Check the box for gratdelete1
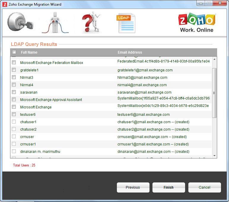The height and width of the screenshot is (202, 229). click(x=14, y=70)
